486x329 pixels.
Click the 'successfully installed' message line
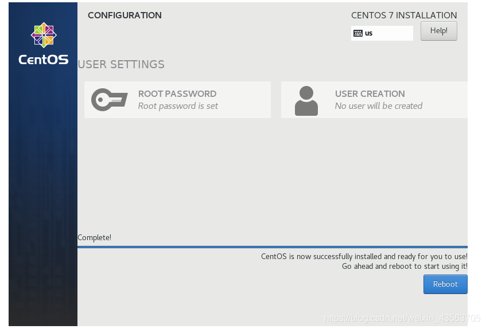[364, 256]
